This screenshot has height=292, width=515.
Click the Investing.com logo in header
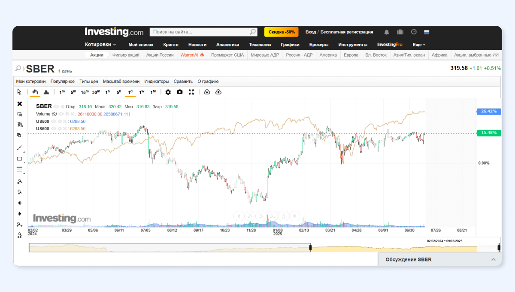pyautogui.click(x=114, y=32)
